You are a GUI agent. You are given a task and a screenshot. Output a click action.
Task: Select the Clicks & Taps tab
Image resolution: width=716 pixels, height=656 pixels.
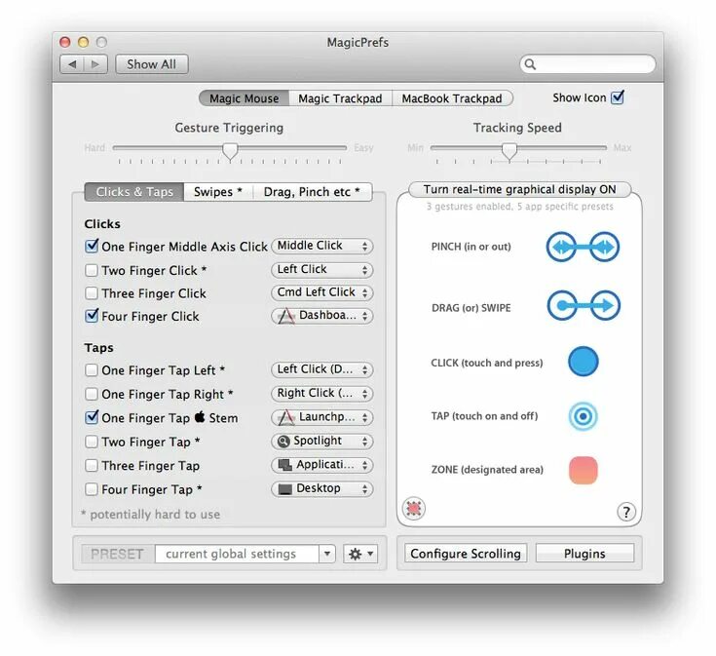134,192
